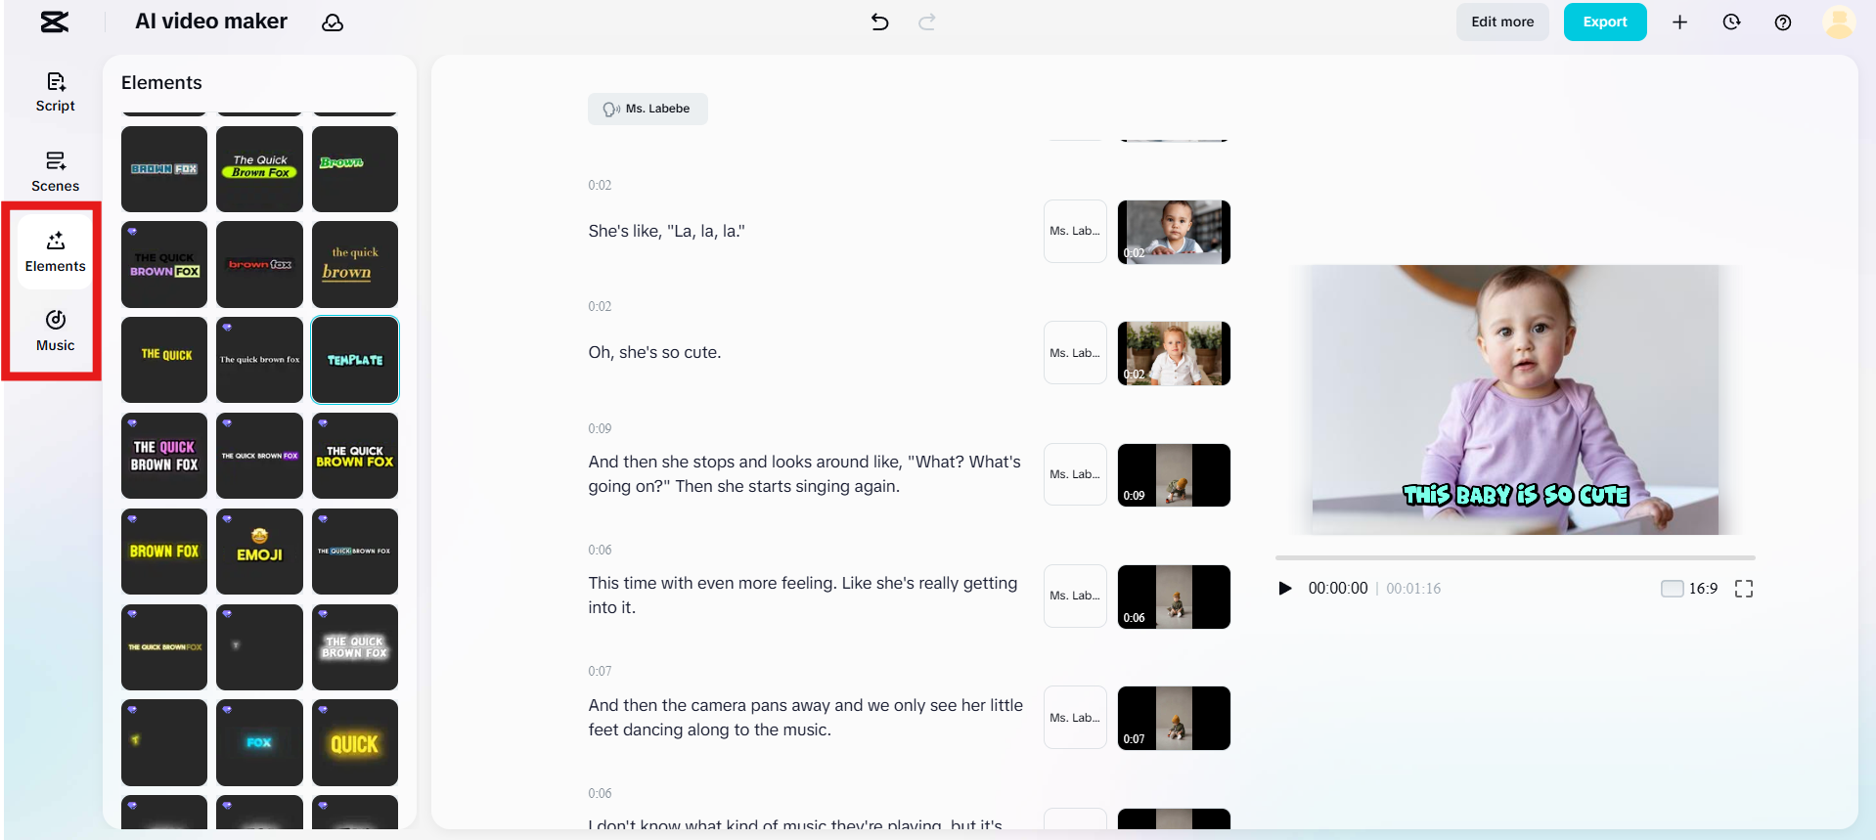Choose the neon blue FOX text style
Image resolution: width=1876 pixels, height=840 pixels.
(259, 742)
